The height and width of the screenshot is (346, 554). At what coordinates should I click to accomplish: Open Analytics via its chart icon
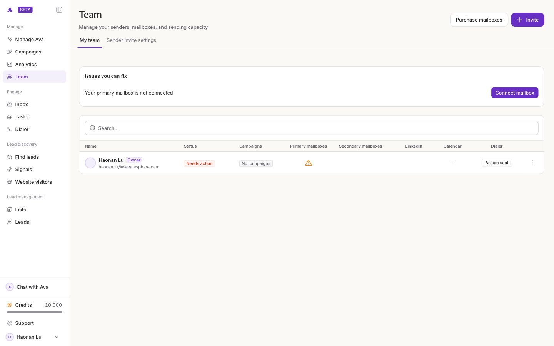[x=10, y=64]
